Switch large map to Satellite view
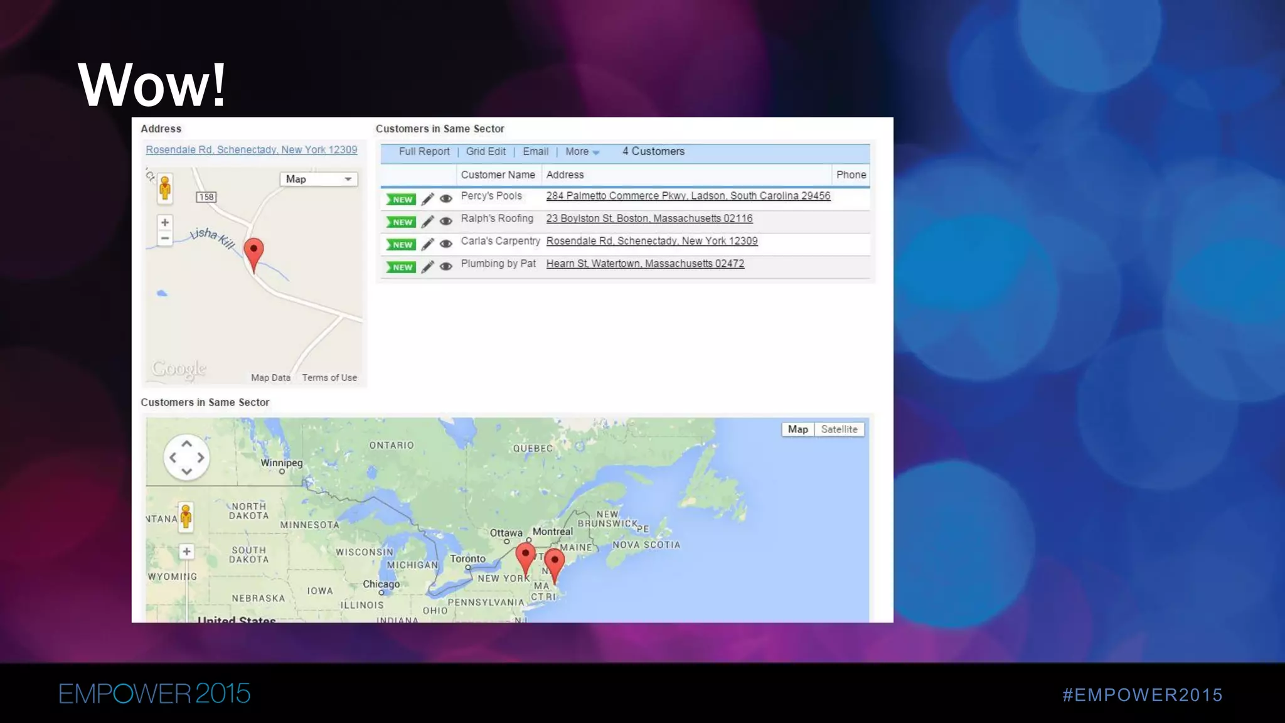Image resolution: width=1285 pixels, height=723 pixels. [839, 429]
